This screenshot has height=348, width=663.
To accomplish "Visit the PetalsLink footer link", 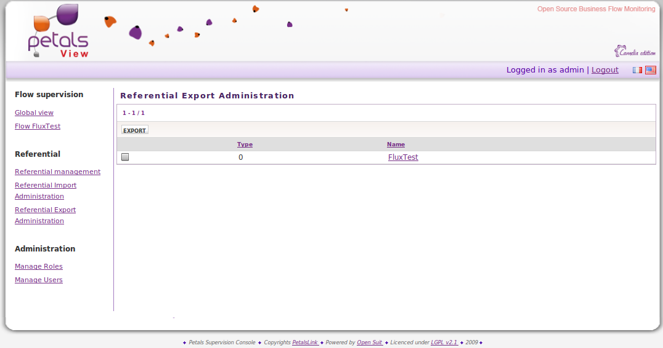I will tap(305, 342).
